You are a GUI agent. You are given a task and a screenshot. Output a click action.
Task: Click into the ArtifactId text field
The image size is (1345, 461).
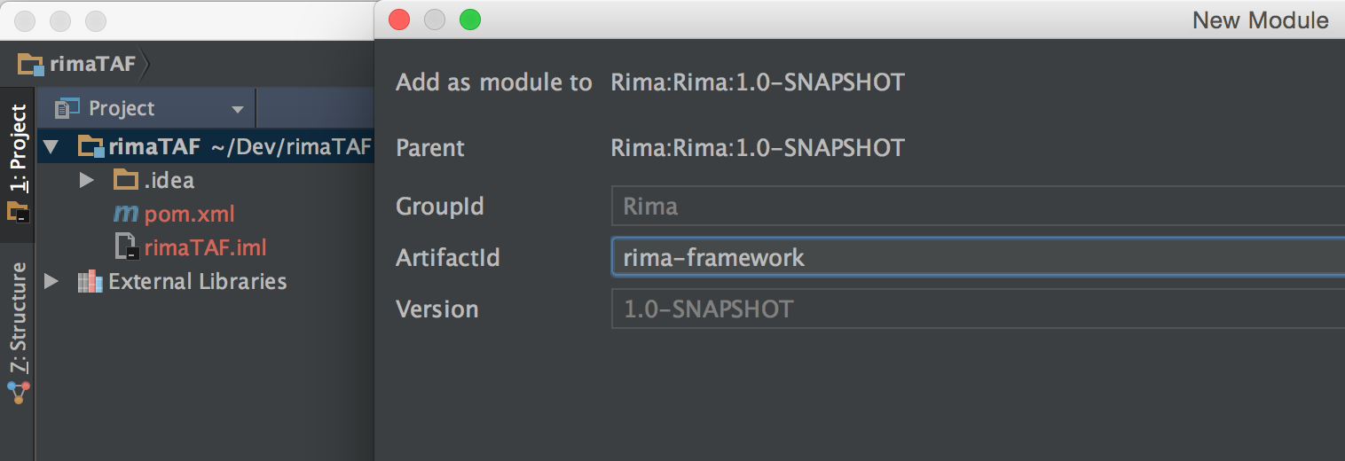click(x=976, y=258)
